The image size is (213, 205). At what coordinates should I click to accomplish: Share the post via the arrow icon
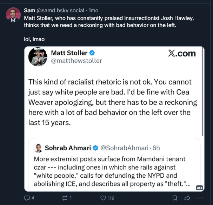(x=187, y=198)
